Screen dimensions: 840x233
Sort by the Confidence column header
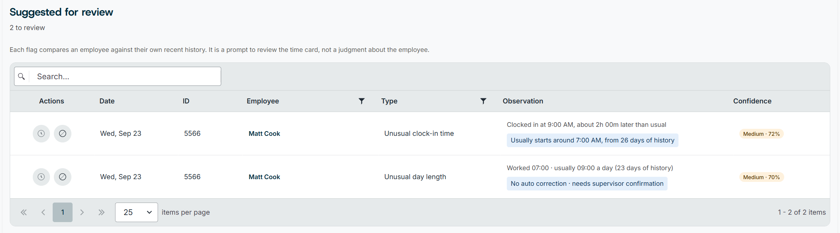click(x=752, y=101)
